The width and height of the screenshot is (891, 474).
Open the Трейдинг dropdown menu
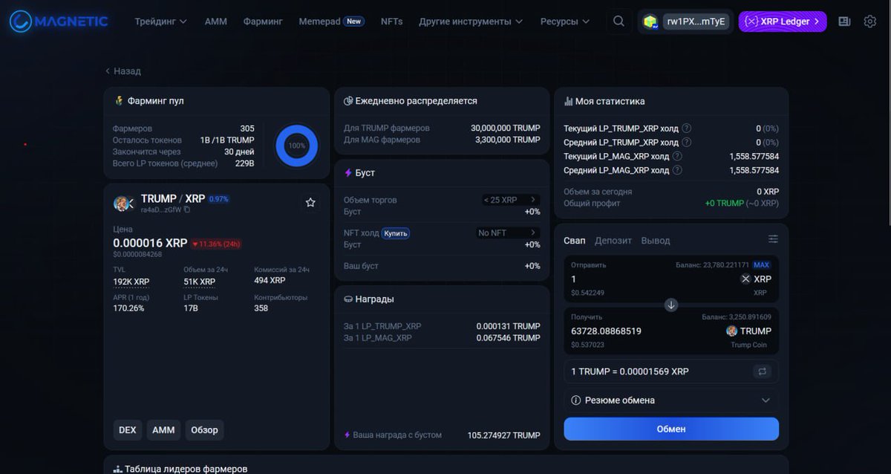160,22
